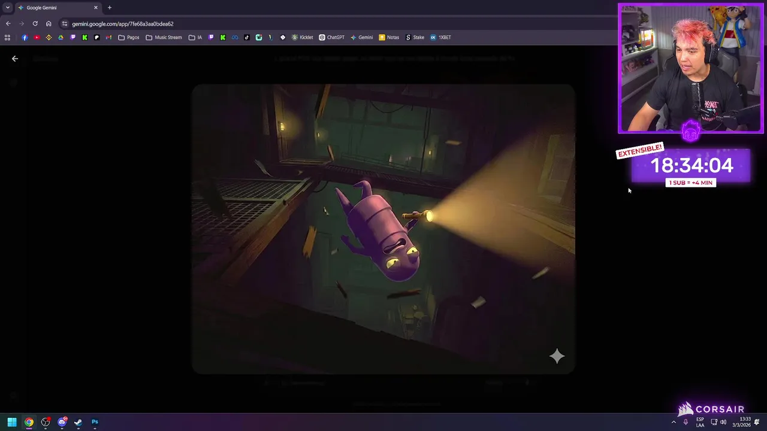Open the YouTube bookmark icon
This screenshot has height=431, width=767.
(37, 37)
